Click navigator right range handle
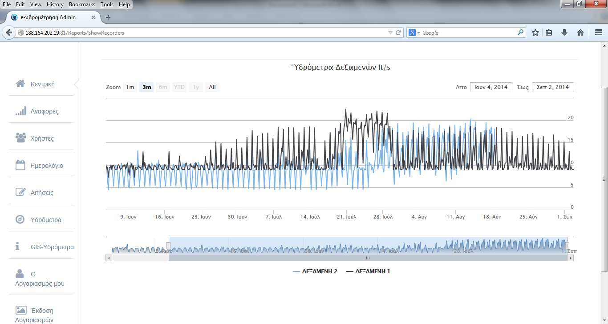This screenshot has width=608, height=324. (567, 246)
